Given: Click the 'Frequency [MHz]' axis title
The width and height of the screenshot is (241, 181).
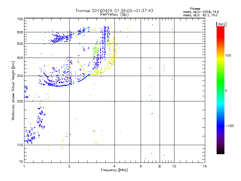Looking at the screenshot, I should tap(114, 170).
